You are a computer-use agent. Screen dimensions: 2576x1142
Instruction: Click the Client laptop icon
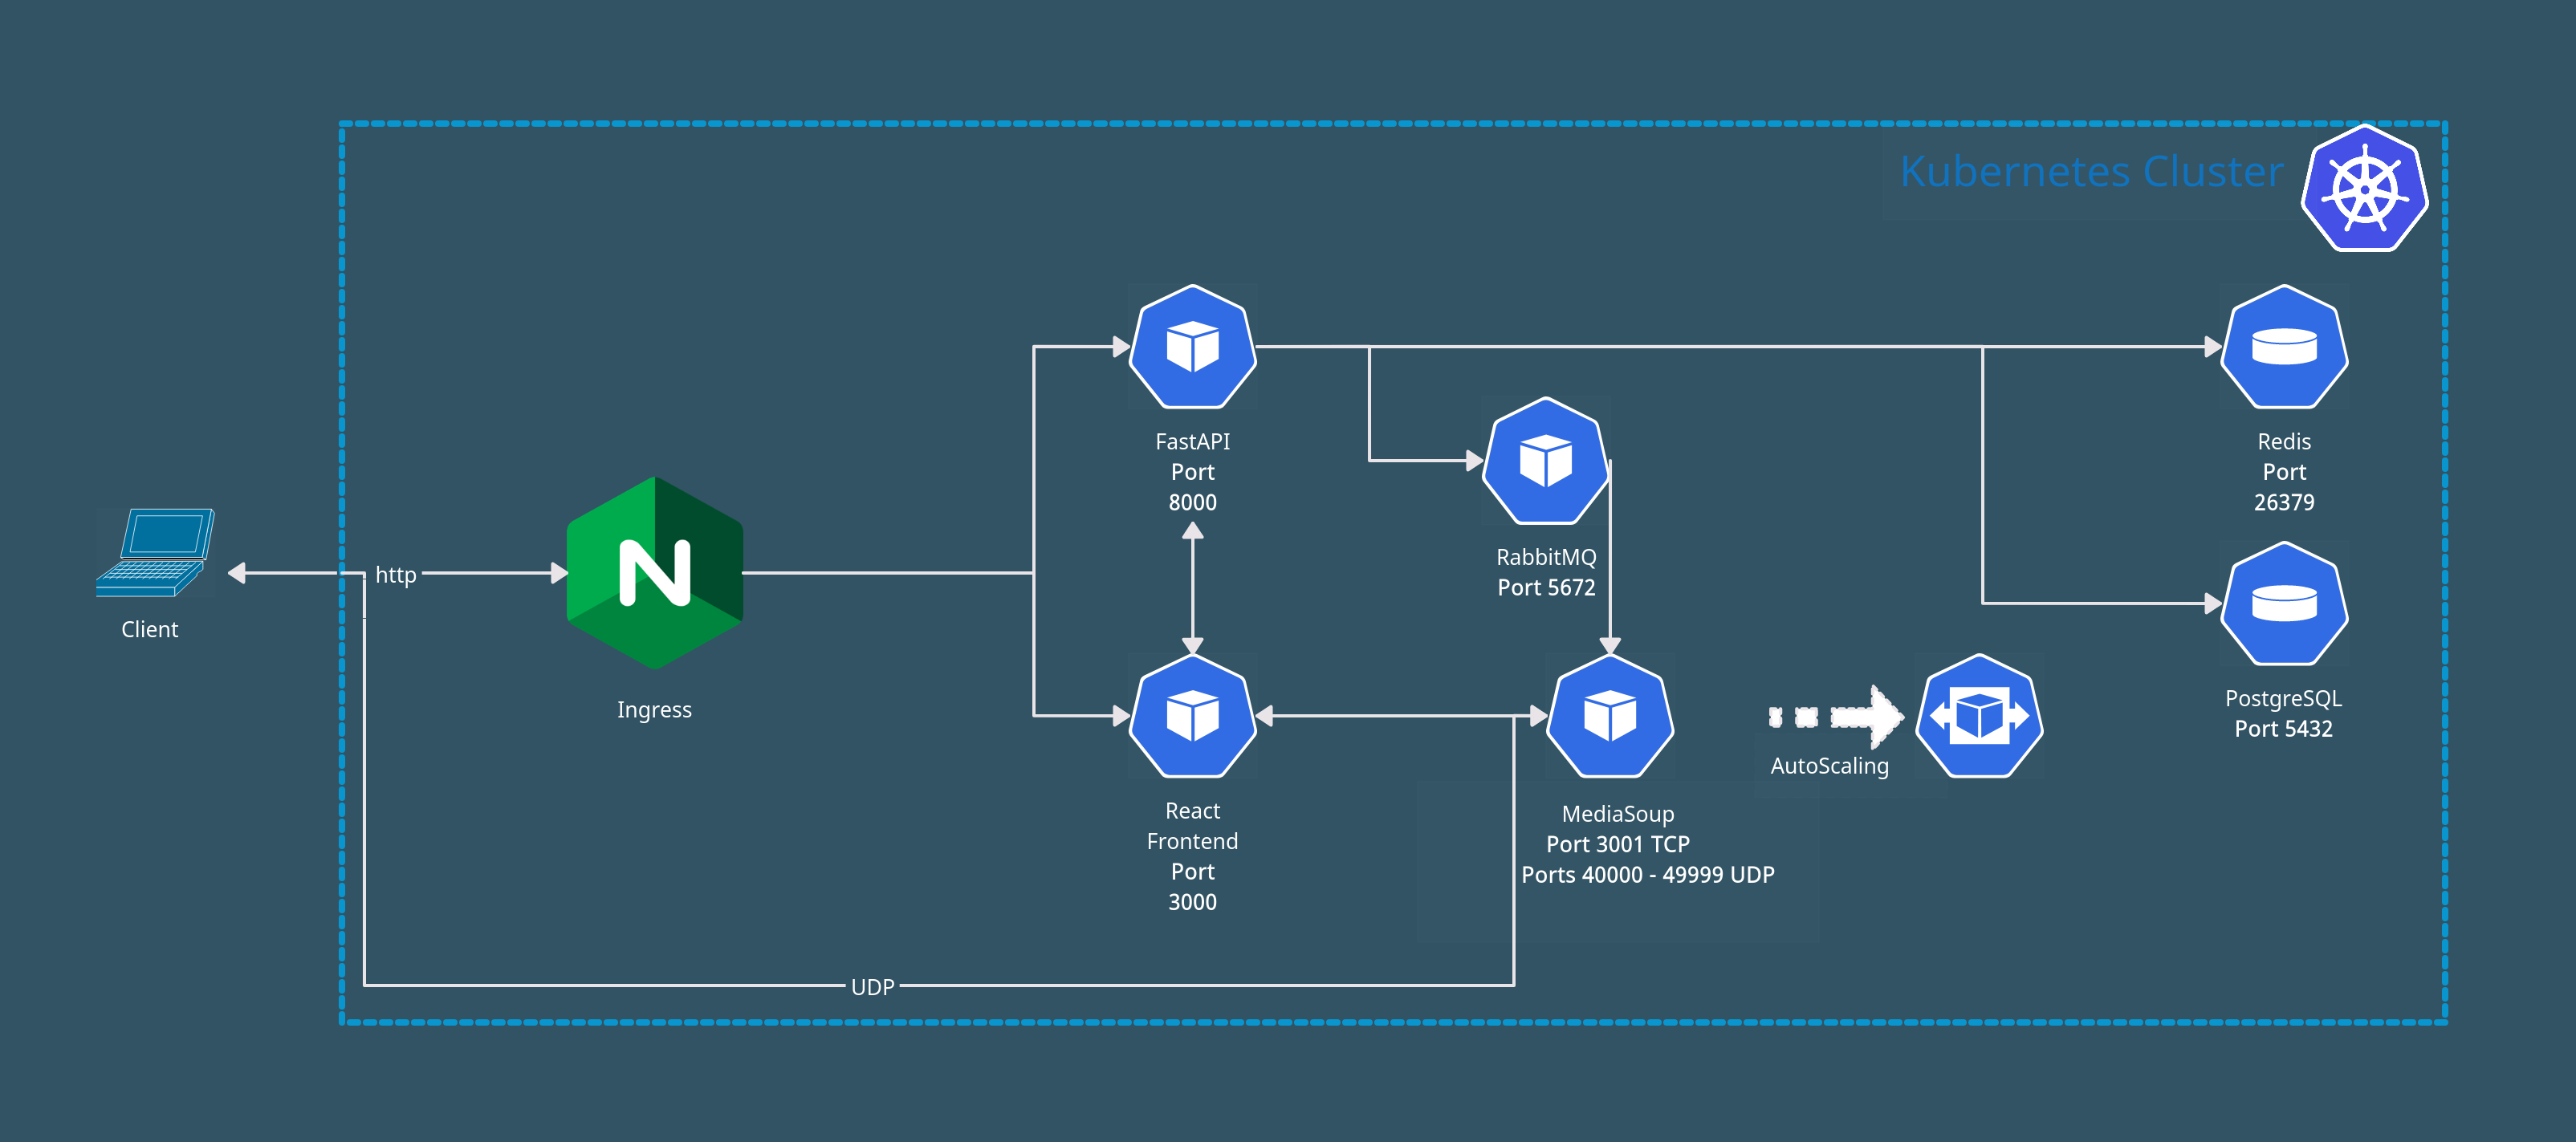[155, 553]
